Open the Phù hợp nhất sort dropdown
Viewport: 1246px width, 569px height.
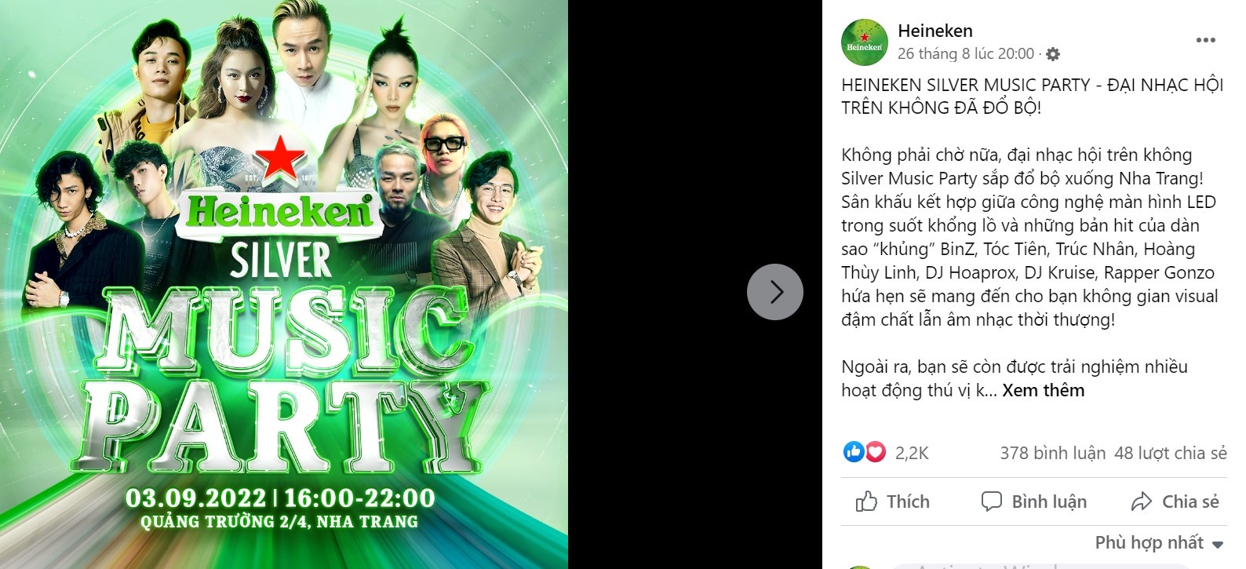click(1159, 543)
